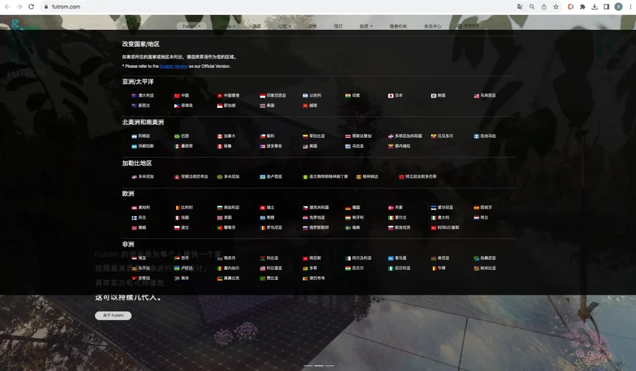Click the Switzerland flag icon
The image size is (636, 371).
pos(263,207)
